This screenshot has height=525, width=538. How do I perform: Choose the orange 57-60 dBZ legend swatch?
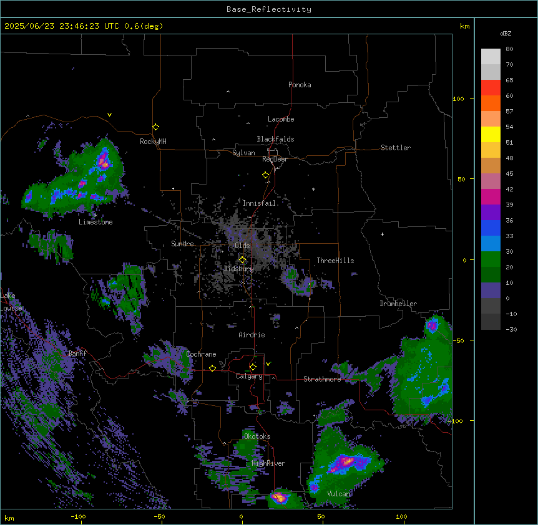pos(491,103)
